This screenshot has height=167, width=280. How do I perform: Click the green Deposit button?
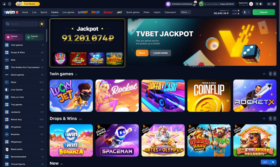tap(264, 12)
